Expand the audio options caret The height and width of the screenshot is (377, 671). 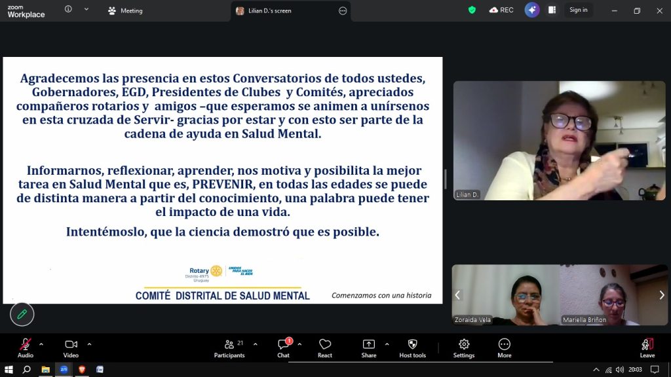tap(41, 344)
